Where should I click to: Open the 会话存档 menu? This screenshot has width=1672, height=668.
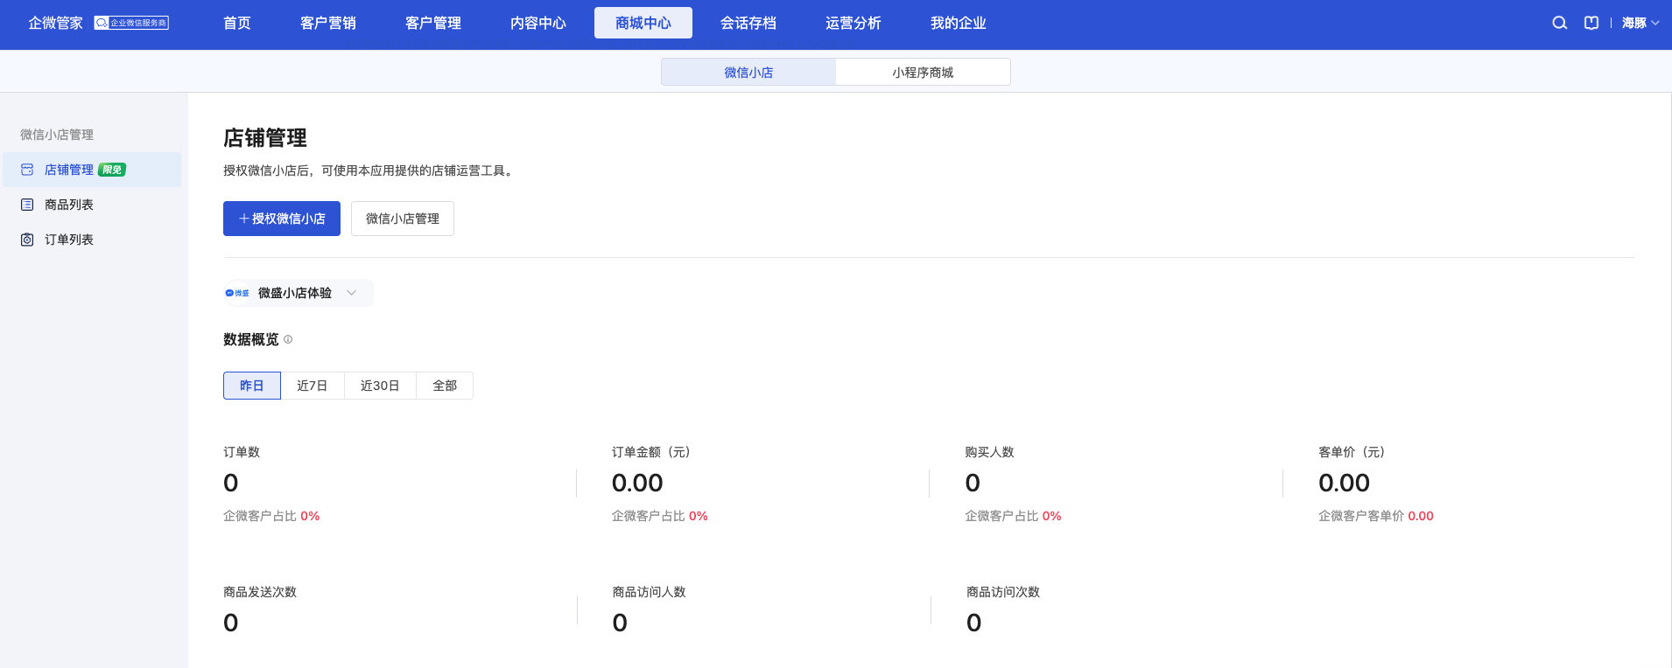(748, 23)
